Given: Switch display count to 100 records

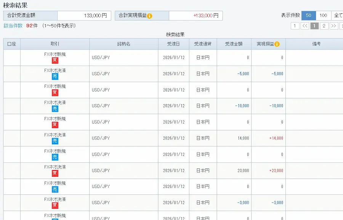Looking at the screenshot, I should [x=323, y=16].
